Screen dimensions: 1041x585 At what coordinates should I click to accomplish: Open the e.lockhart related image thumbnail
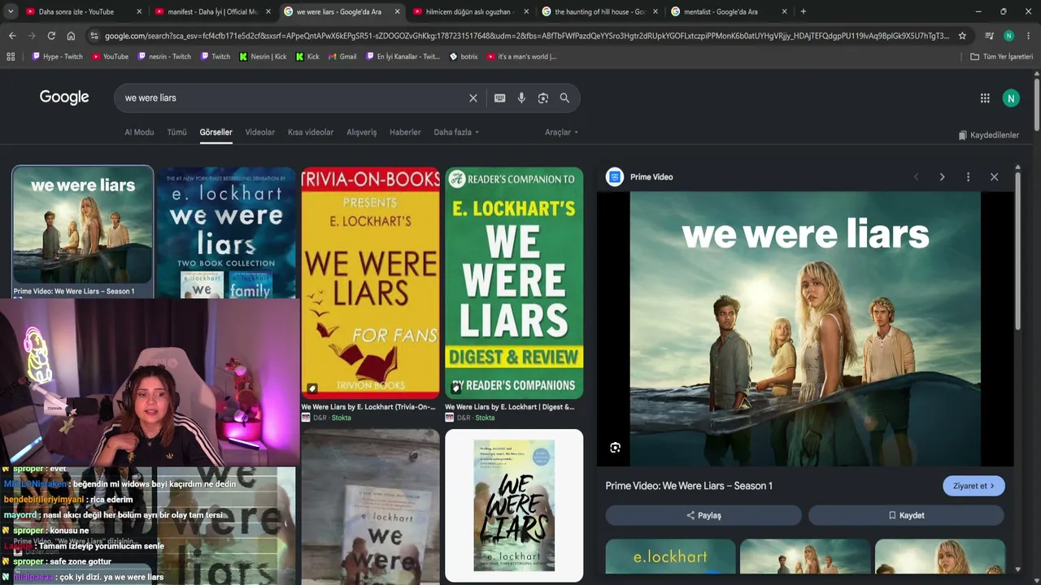(x=671, y=557)
